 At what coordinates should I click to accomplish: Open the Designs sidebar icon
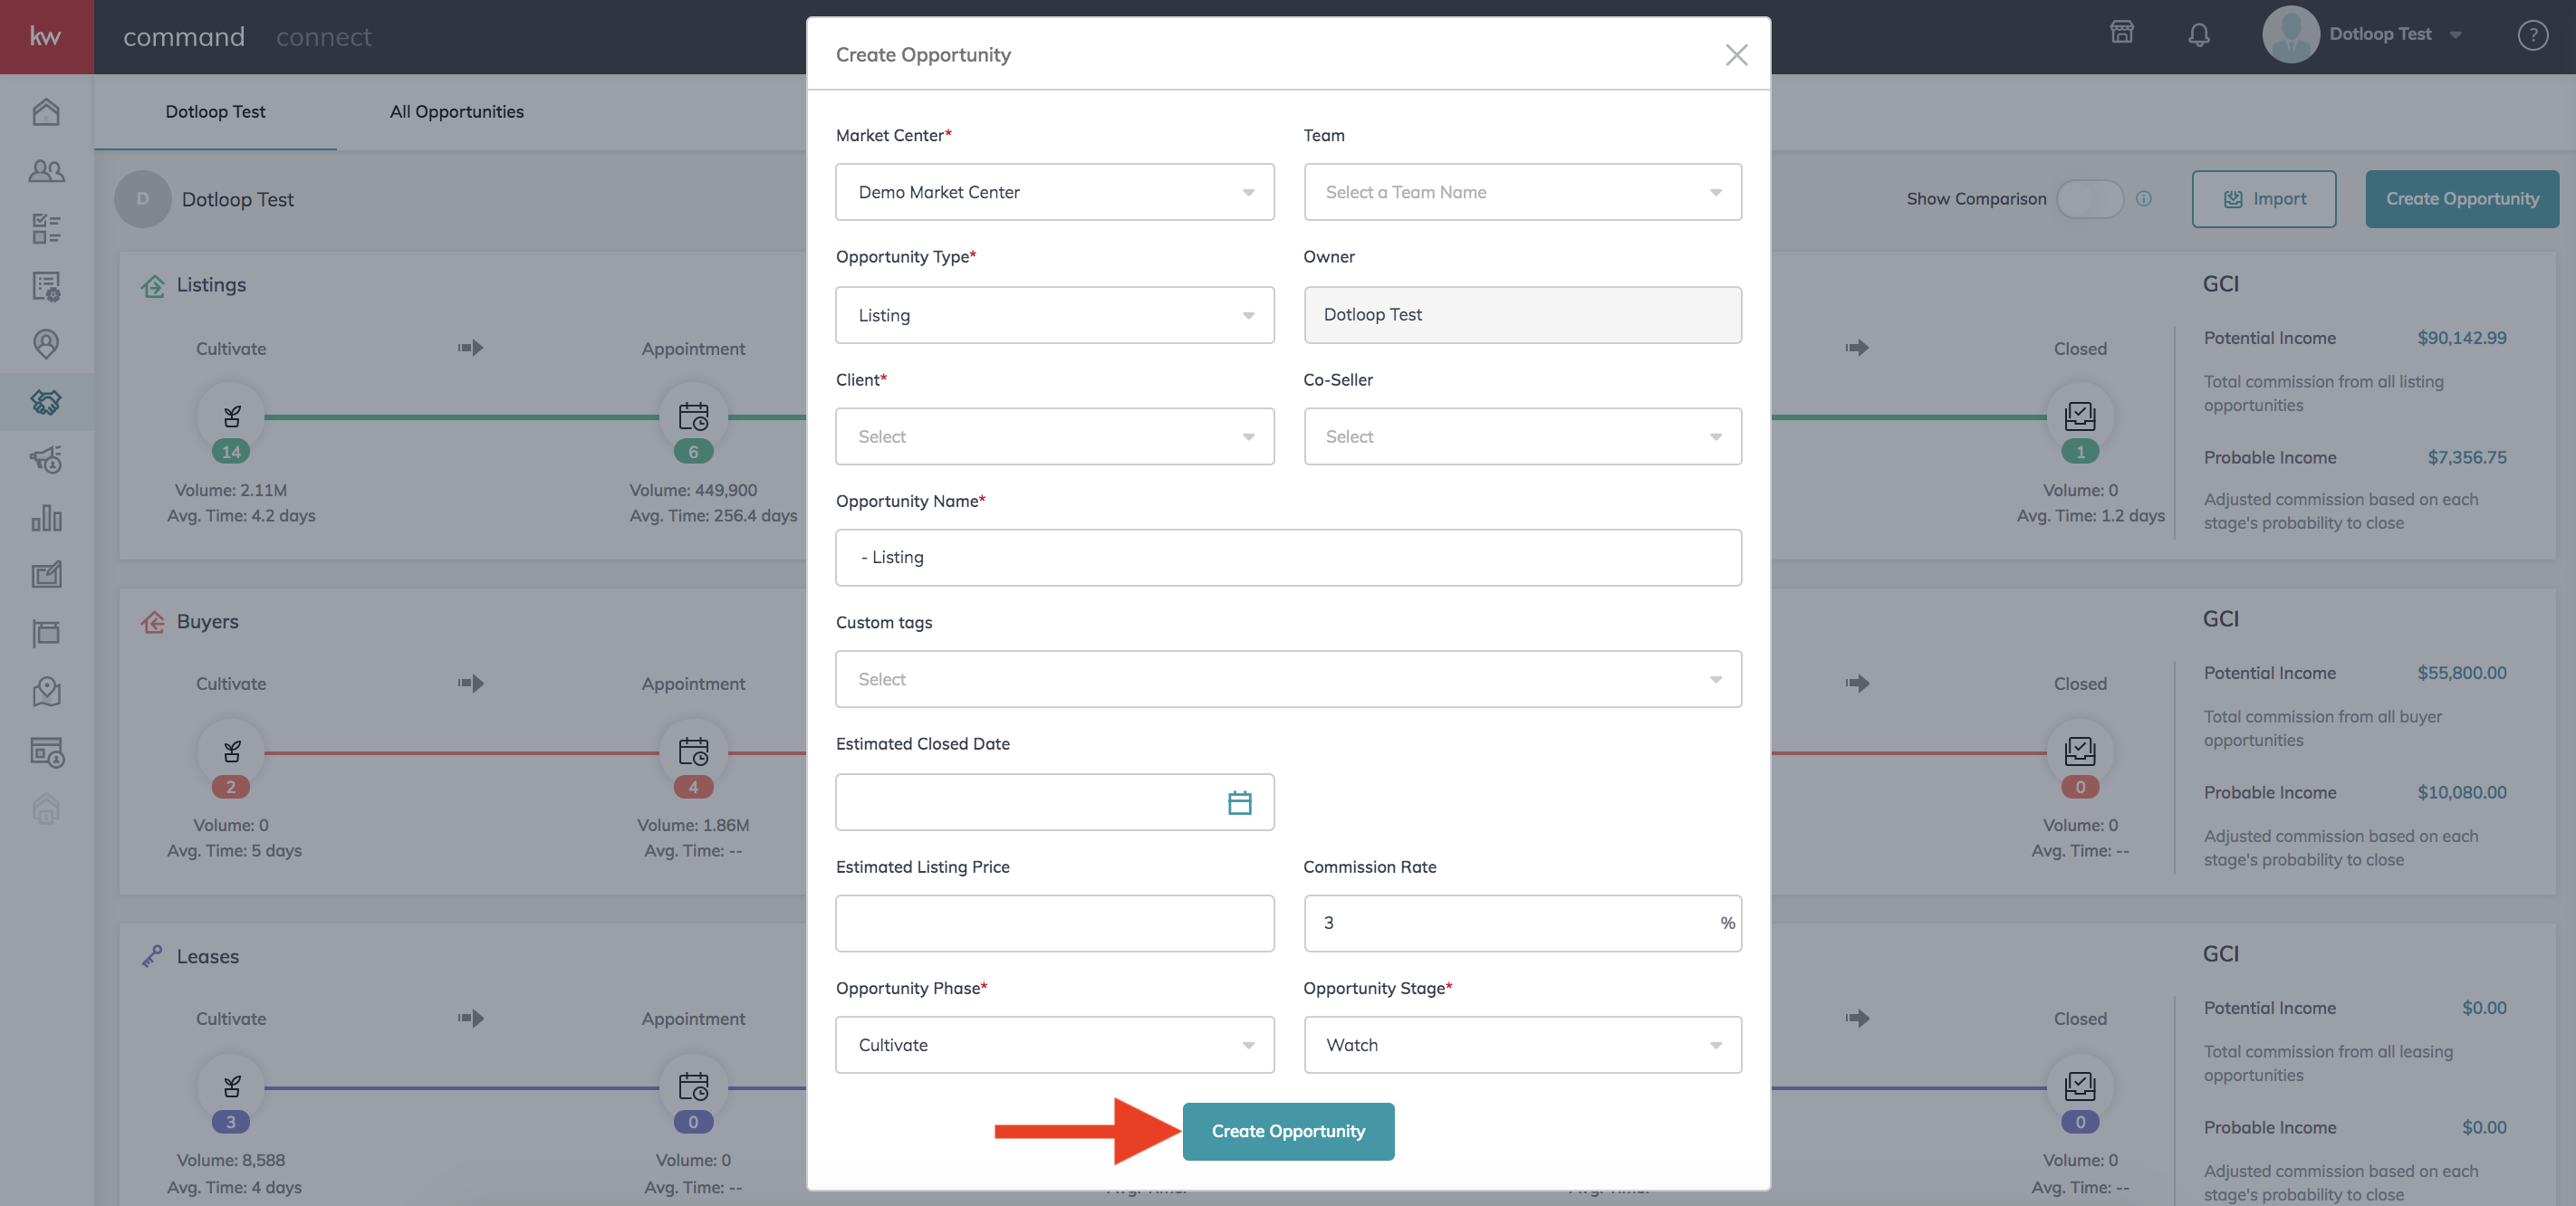(x=46, y=574)
